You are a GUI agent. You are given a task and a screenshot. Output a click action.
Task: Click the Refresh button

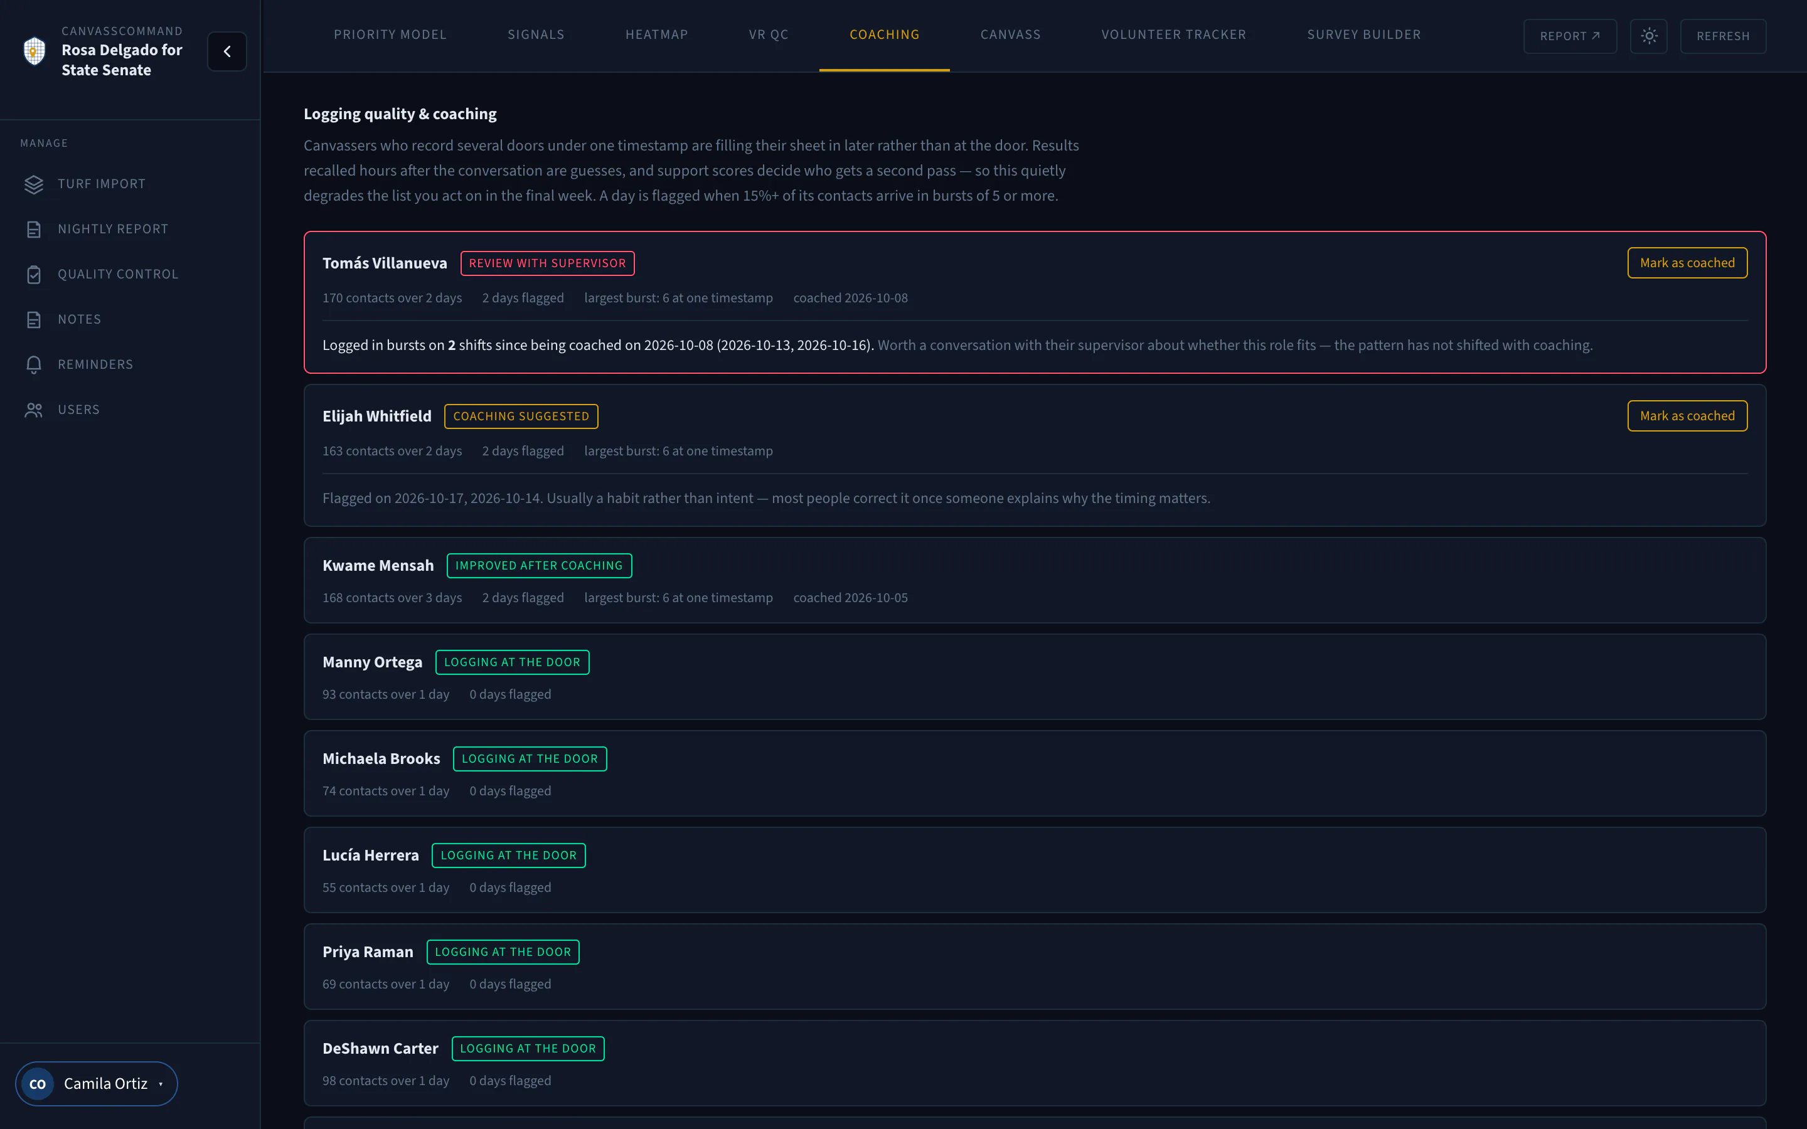(1723, 36)
